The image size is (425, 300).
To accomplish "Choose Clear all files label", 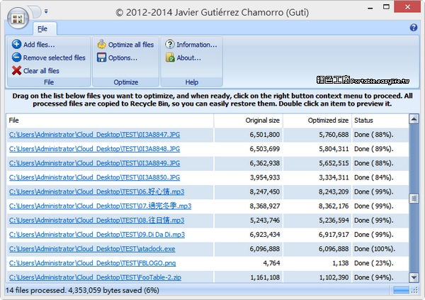I will tap(41, 71).
